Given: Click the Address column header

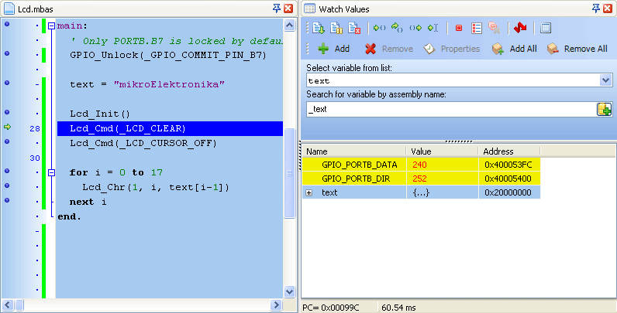Looking at the screenshot, I should 509,151.
